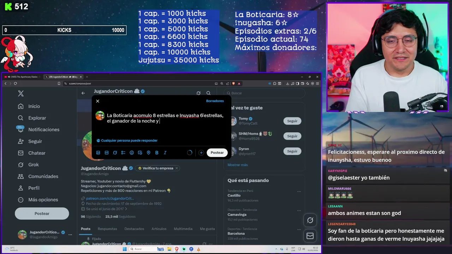This screenshot has height=254, width=452.
Task: Click the sidebar Postear button
Action: [42, 213]
